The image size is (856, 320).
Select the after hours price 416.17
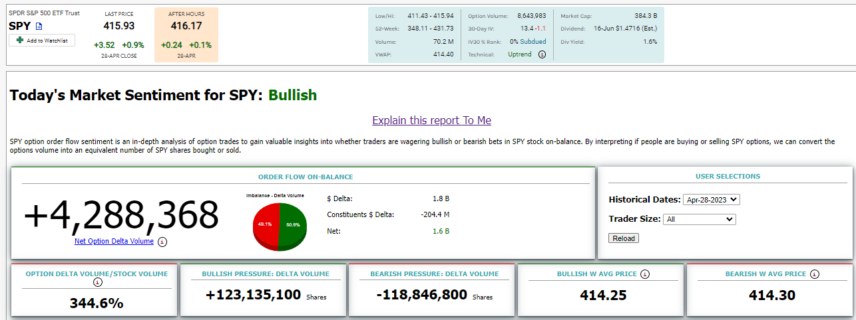click(x=186, y=26)
